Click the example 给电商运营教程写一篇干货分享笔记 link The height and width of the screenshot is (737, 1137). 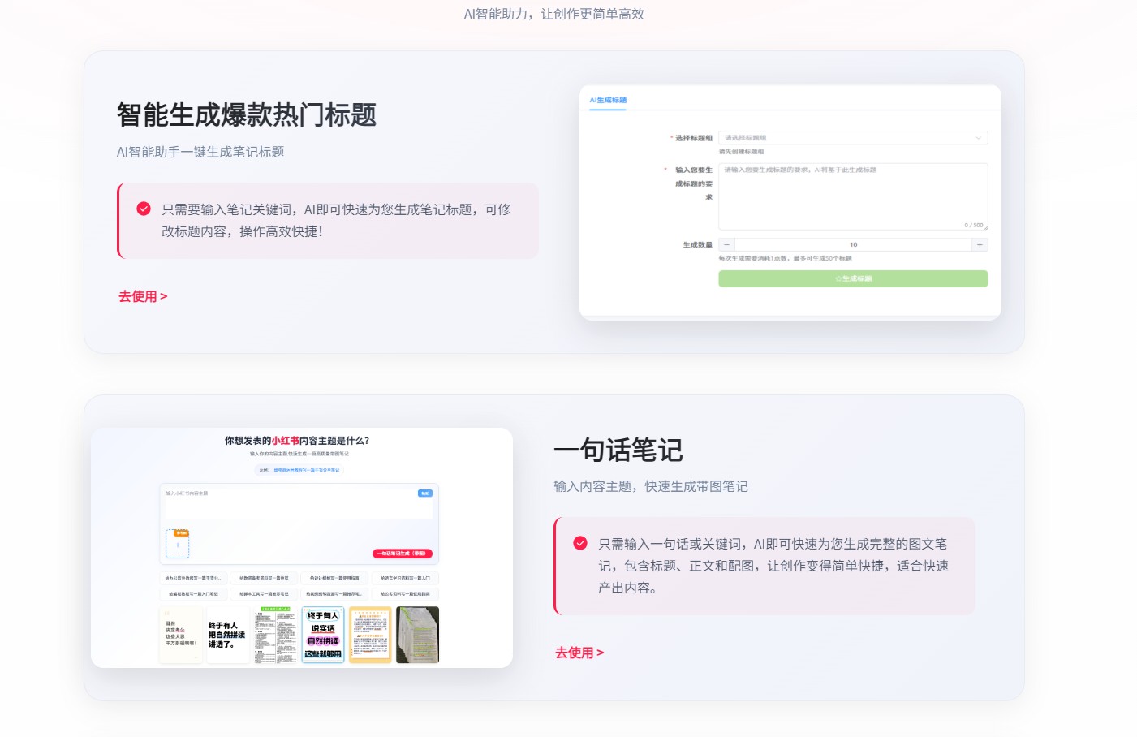308,468
